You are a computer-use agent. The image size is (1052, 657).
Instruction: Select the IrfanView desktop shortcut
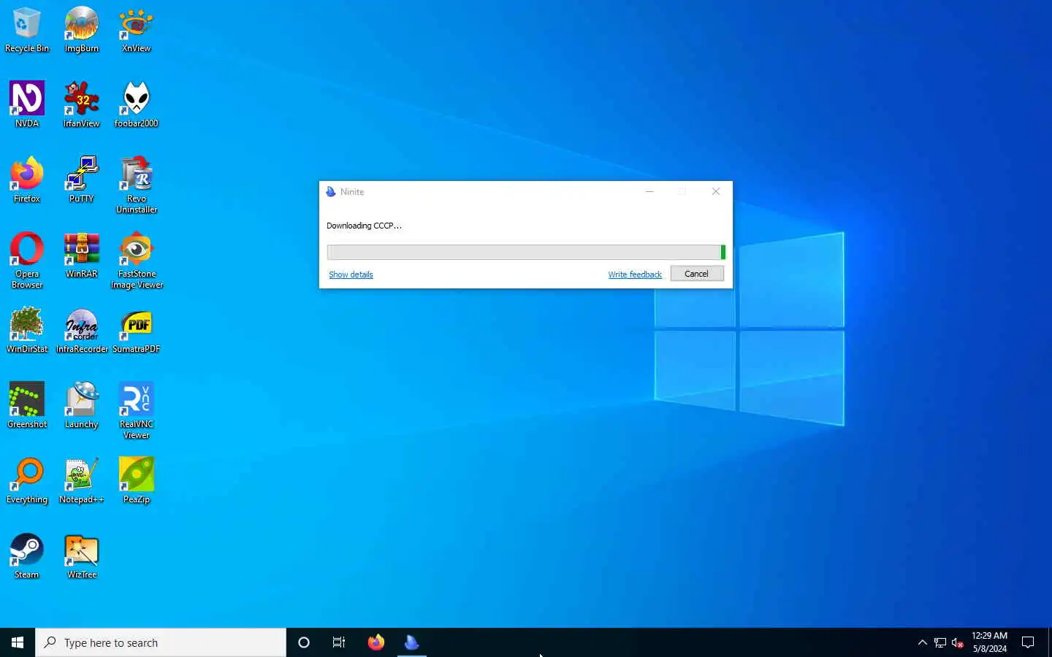81,104
